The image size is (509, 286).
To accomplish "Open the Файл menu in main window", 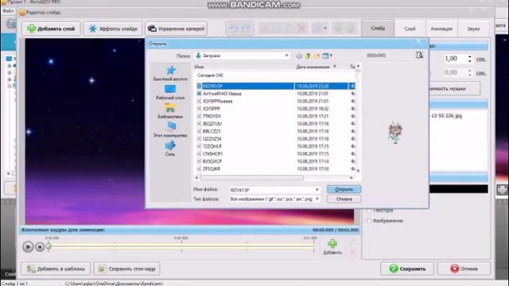I will pos(9,11).
